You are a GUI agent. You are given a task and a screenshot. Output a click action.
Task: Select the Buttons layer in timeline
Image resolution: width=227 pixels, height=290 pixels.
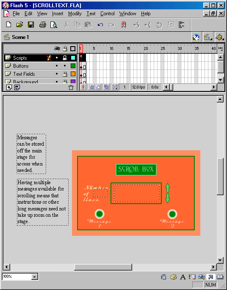click(x=40, y=66)
